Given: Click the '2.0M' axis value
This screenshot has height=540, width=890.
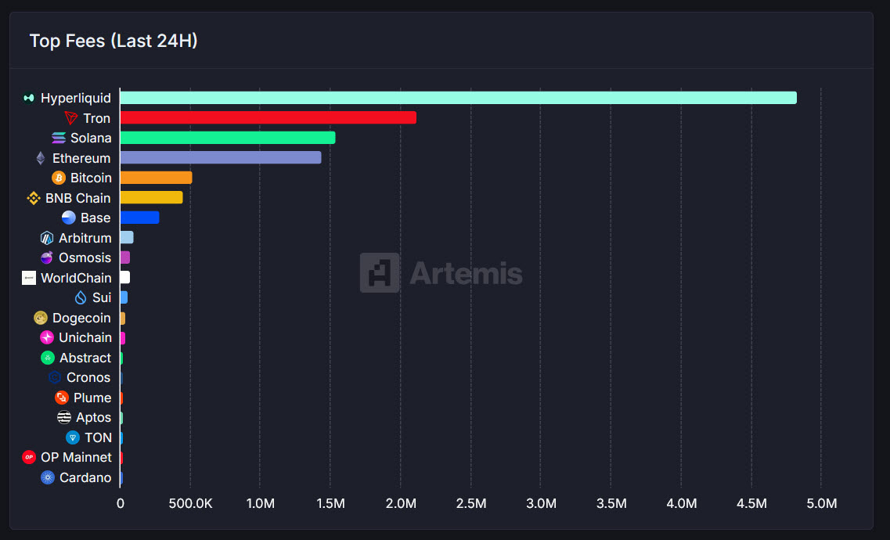Looking at the screenshot, I should coord(401,504).
